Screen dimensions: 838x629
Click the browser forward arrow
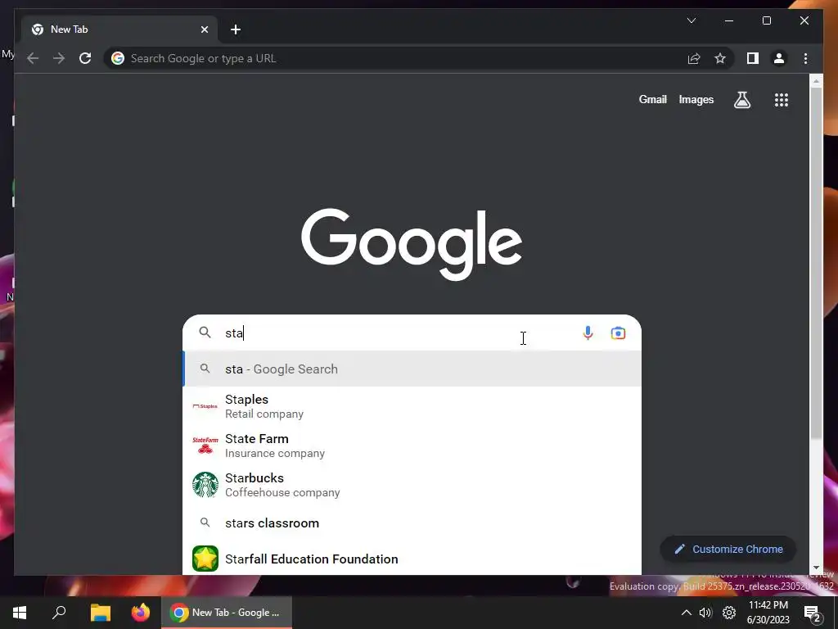(x=59, y=58)
